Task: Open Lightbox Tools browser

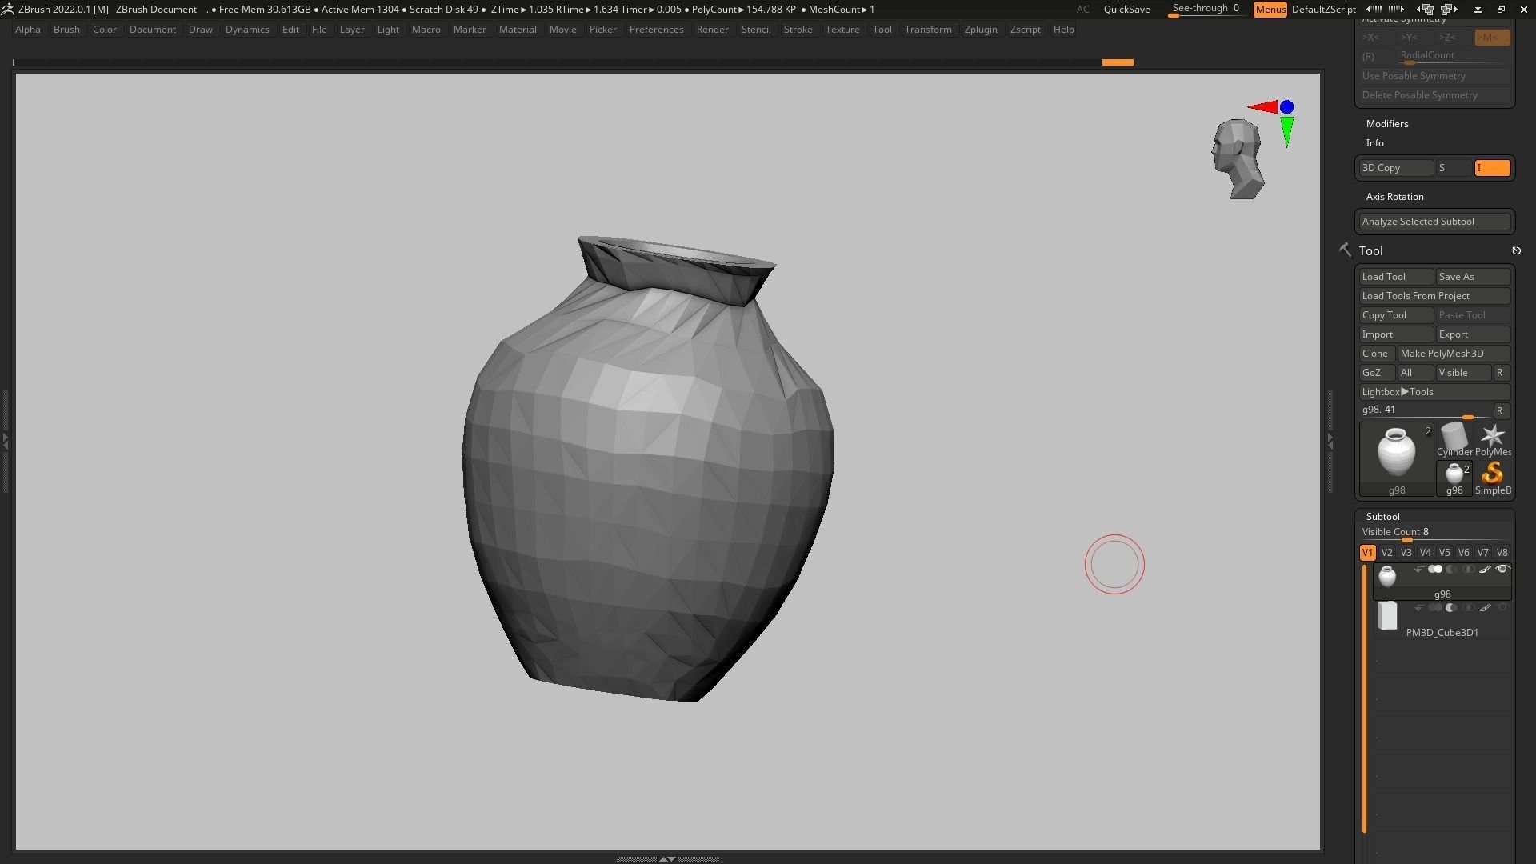Action: (1434, 392)
